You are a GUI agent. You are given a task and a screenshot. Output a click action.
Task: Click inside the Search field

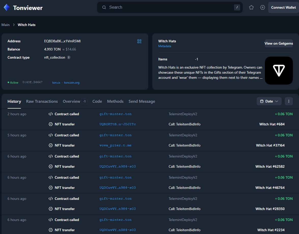click(x=168, y=7)
